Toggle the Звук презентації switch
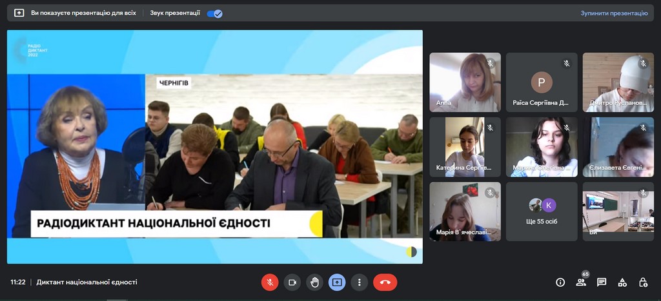 point(215,13)
